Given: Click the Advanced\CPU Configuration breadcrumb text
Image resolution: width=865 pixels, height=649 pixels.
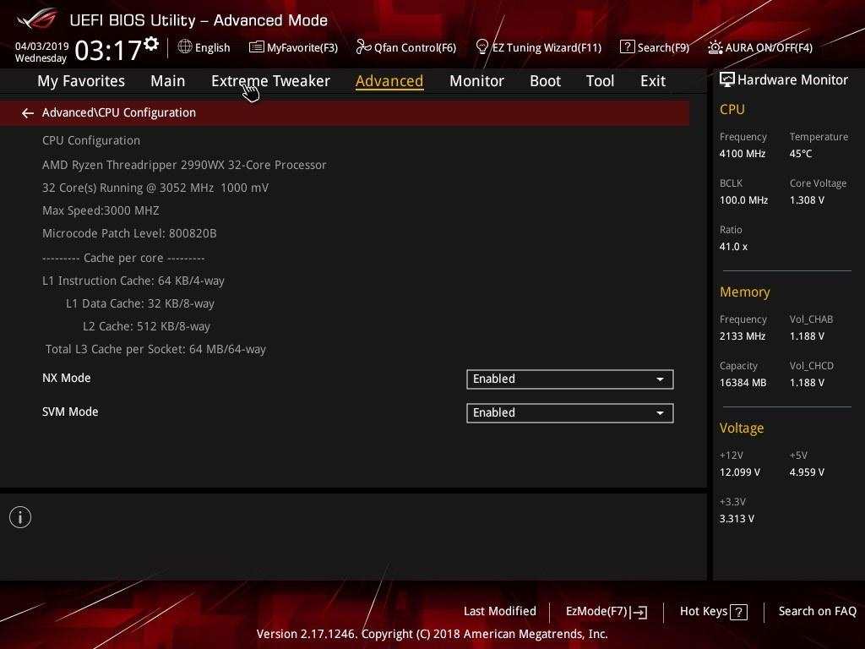Looking at the screenshot, I should pos(118,112).
